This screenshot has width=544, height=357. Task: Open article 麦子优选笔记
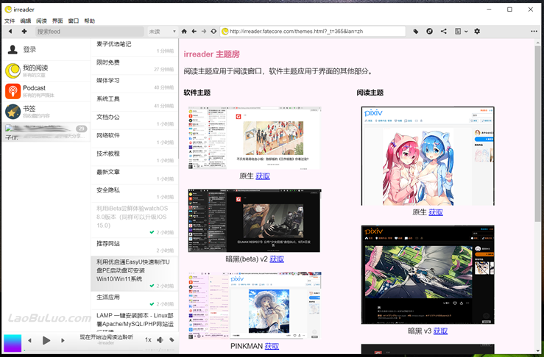pos(135,47)
